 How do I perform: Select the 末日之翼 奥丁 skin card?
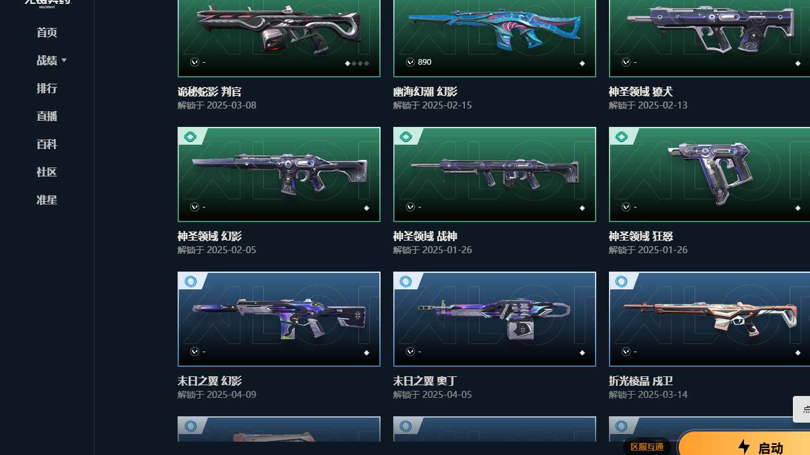click(x=495, y=319)
